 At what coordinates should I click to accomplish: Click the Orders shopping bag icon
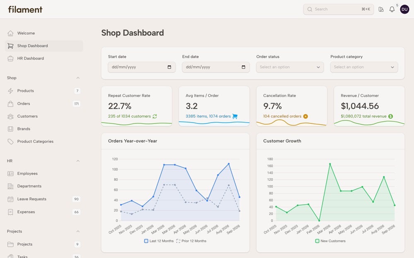click(10, 104)
